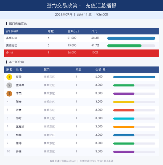Image resolution: width=163 pixels, height=165 pixels.
Task: Click the name 张珊 in rank 4
Action: (x=19, y=102)
